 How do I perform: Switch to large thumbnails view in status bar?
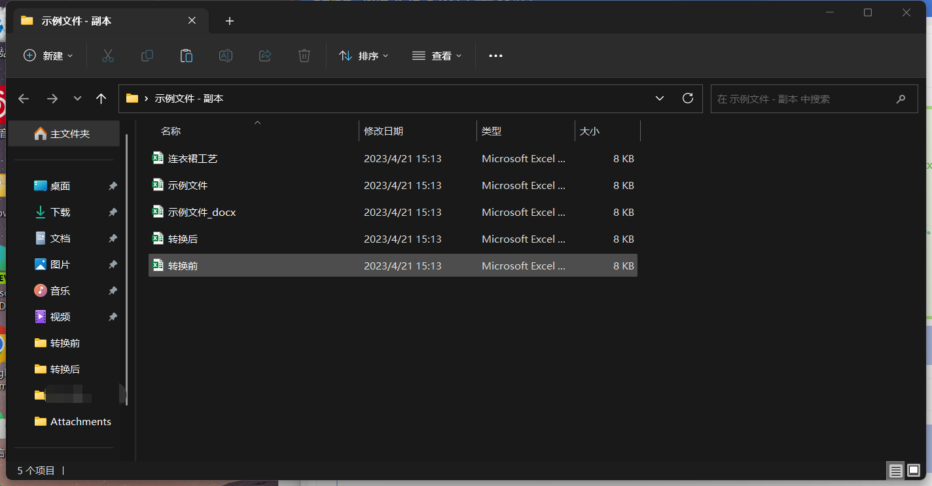tap(914, 470)
